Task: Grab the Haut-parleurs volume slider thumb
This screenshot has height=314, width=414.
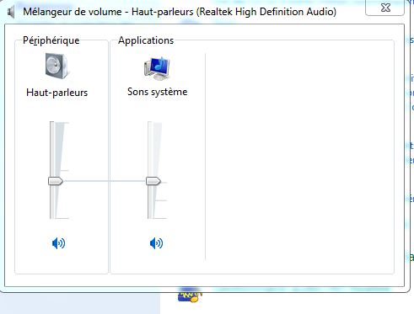Action: [x=56, y=181]
